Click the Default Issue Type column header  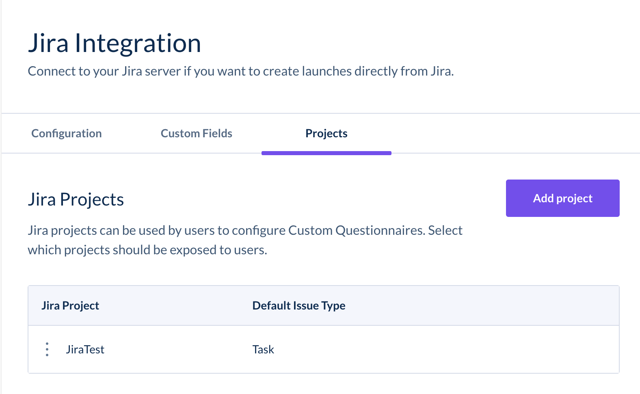click(x=299, y=306)
